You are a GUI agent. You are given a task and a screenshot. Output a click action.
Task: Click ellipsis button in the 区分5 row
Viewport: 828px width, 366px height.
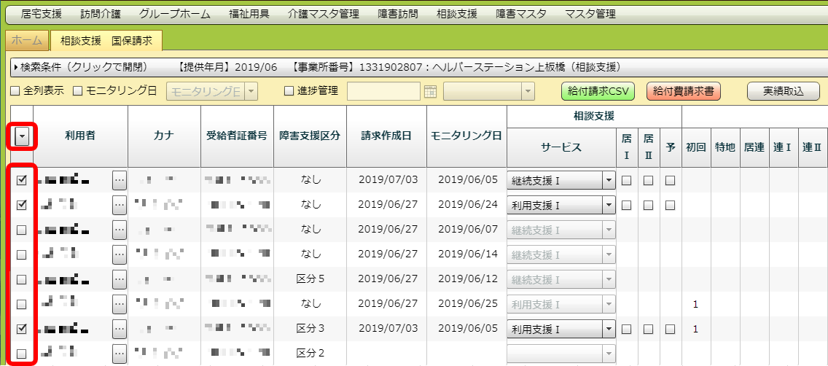[120, 279]
